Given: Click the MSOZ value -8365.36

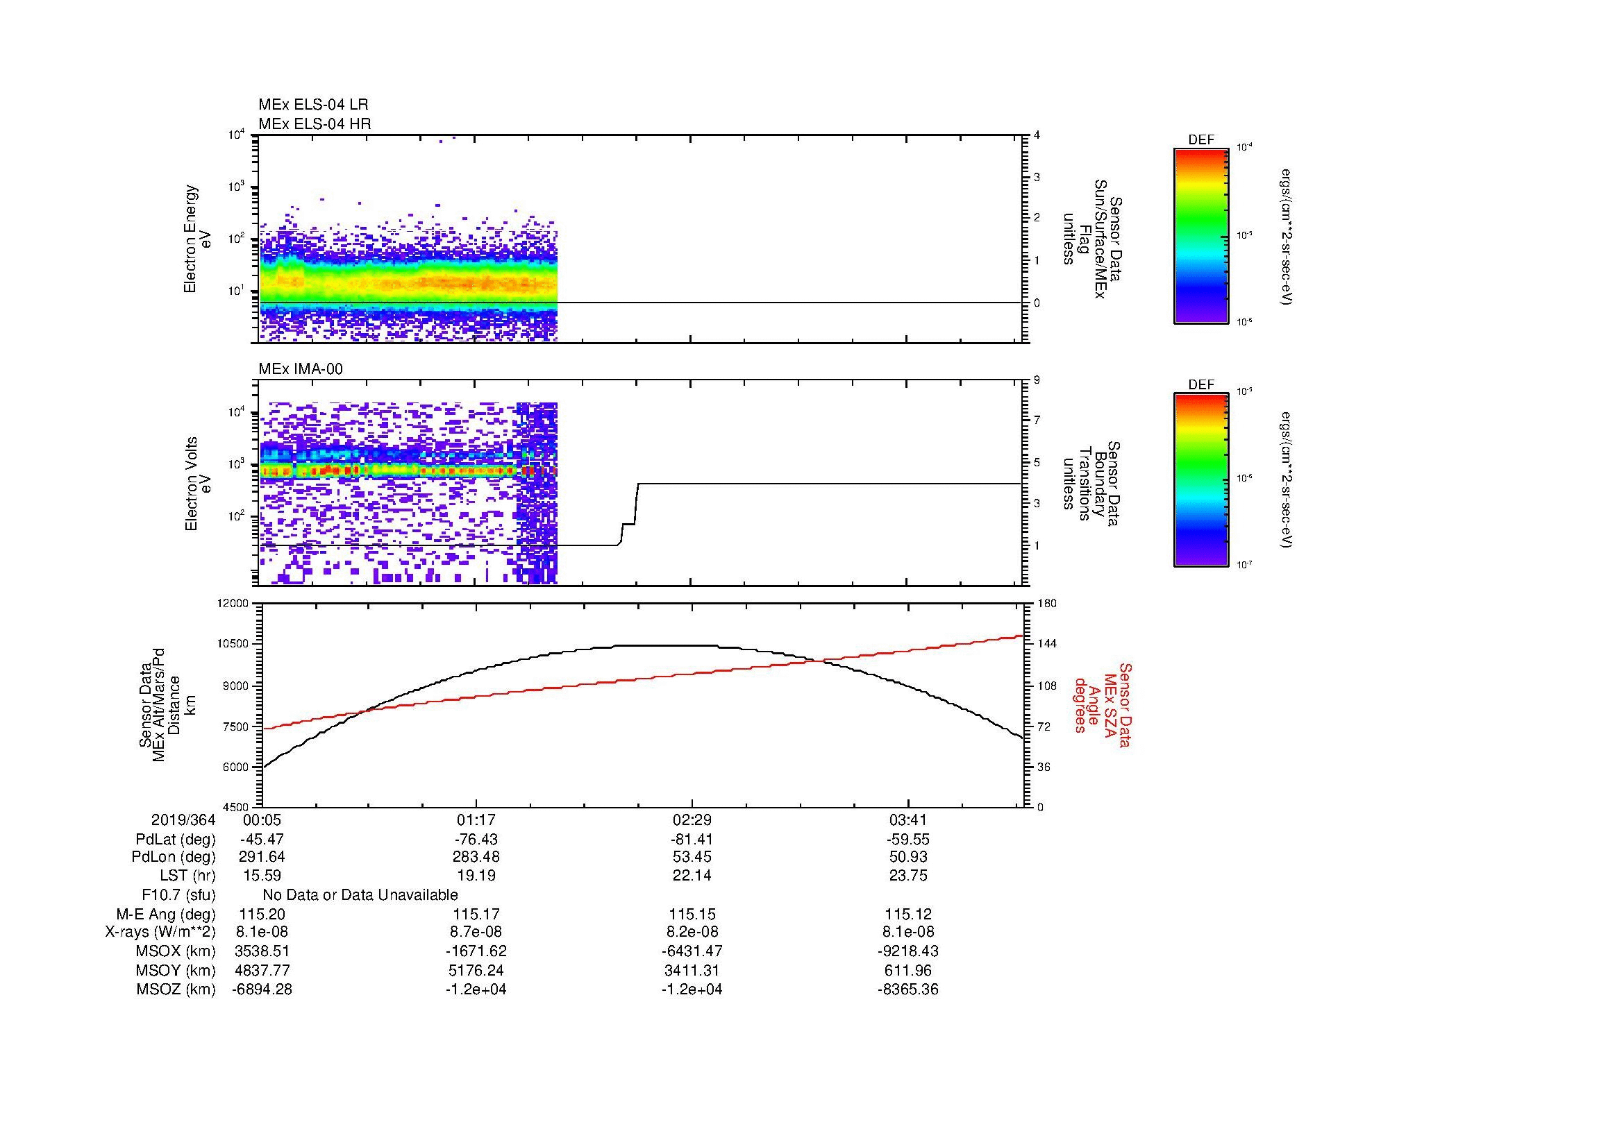Looking at the screenshot, I should [x=907, y=989].
